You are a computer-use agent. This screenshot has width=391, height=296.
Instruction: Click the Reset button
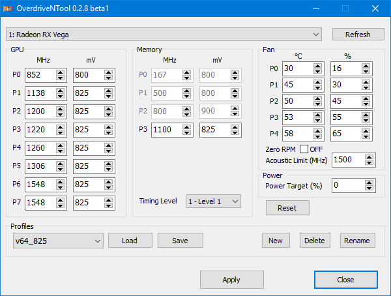(287, 208)
